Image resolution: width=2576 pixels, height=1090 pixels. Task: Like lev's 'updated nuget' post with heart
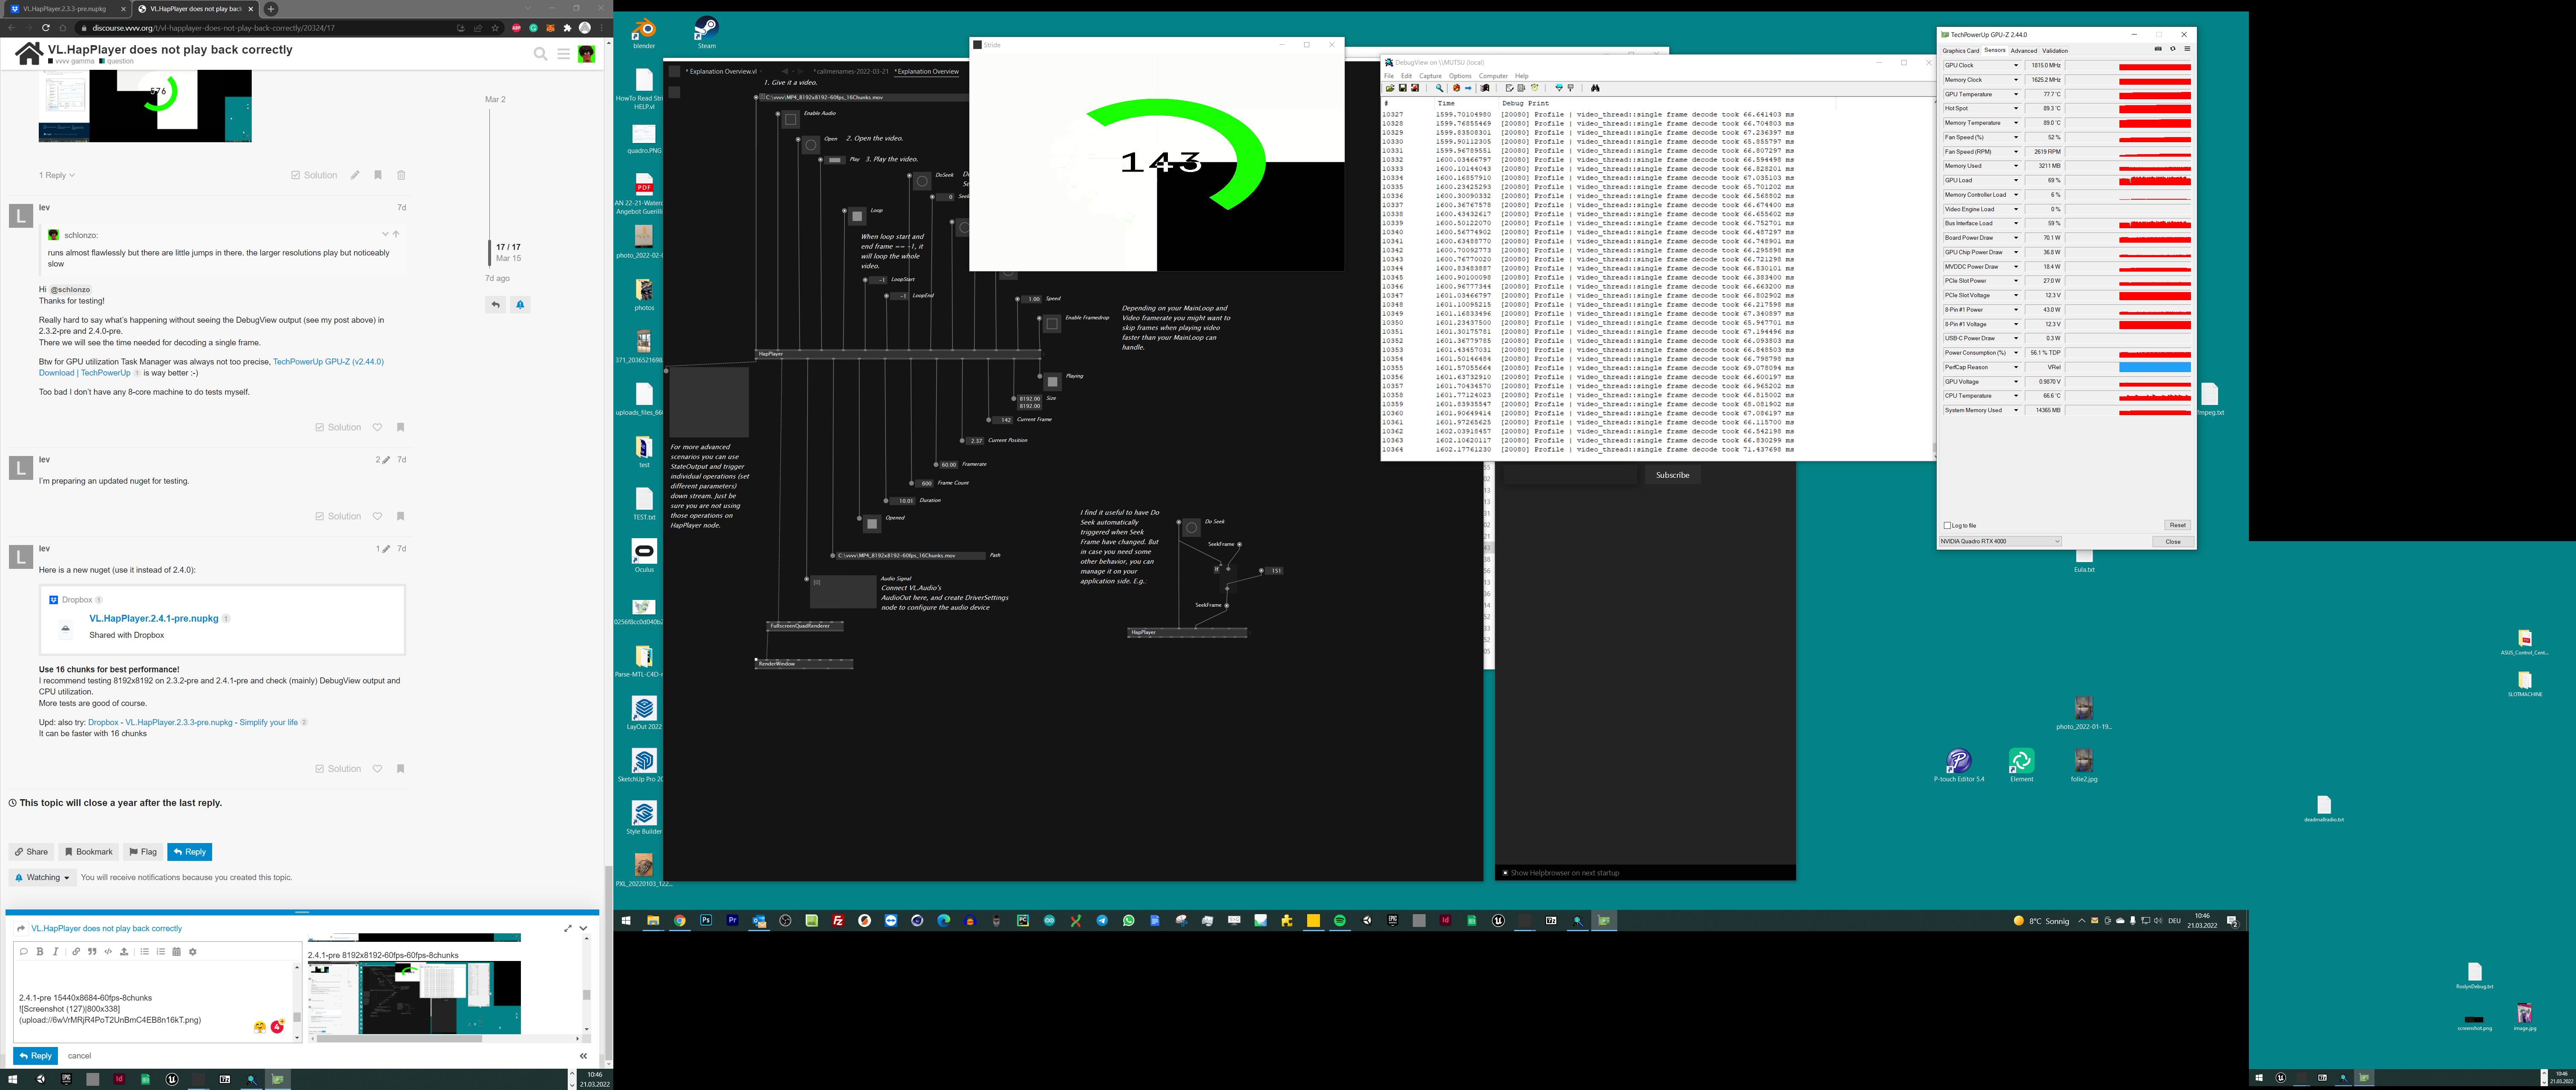point(377,516)
